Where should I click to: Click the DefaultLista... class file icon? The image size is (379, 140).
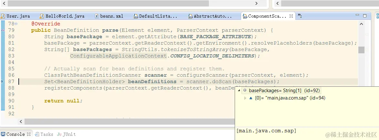point(136,16)
